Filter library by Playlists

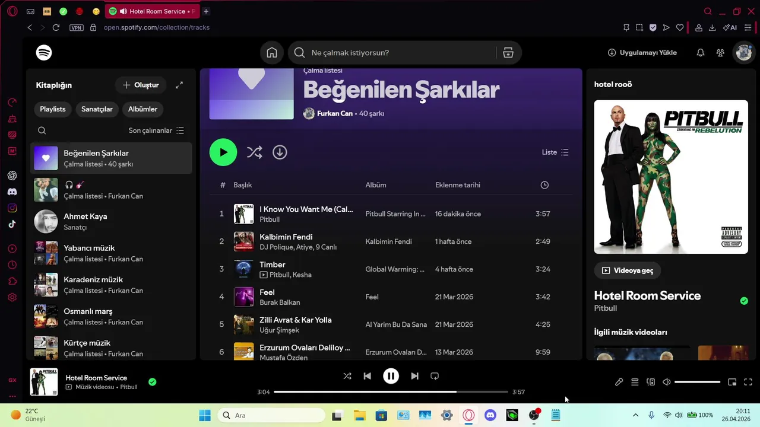[x=52, y=109]
